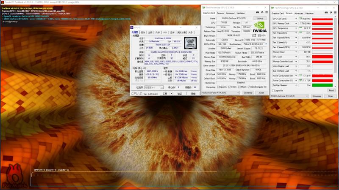Click the BIOS save/share icon next to BIOS Version

tap(254, 35)
